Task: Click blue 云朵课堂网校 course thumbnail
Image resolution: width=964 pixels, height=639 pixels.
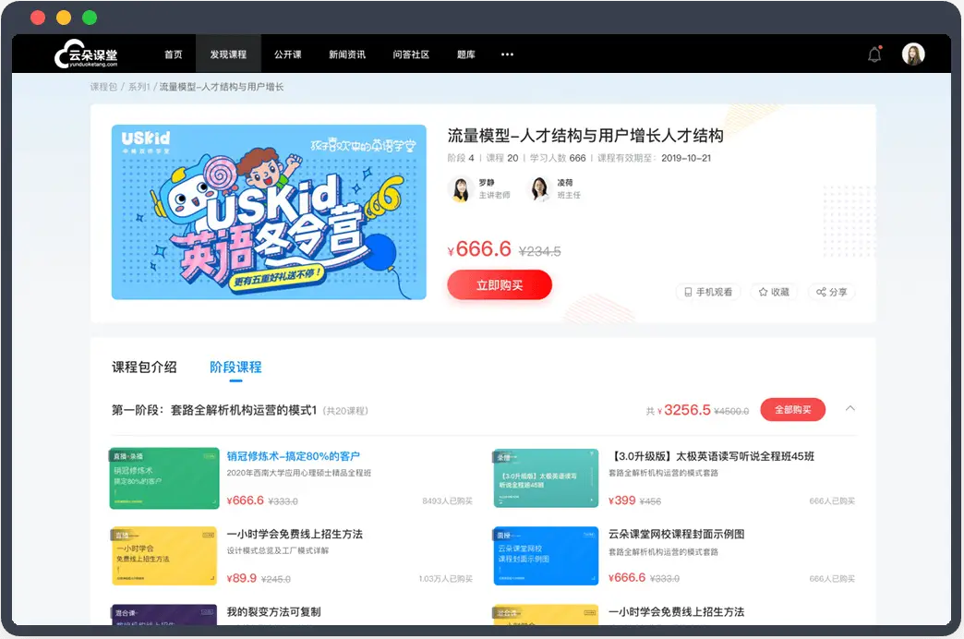Action: pyautogui.click(x=546, y=556)
